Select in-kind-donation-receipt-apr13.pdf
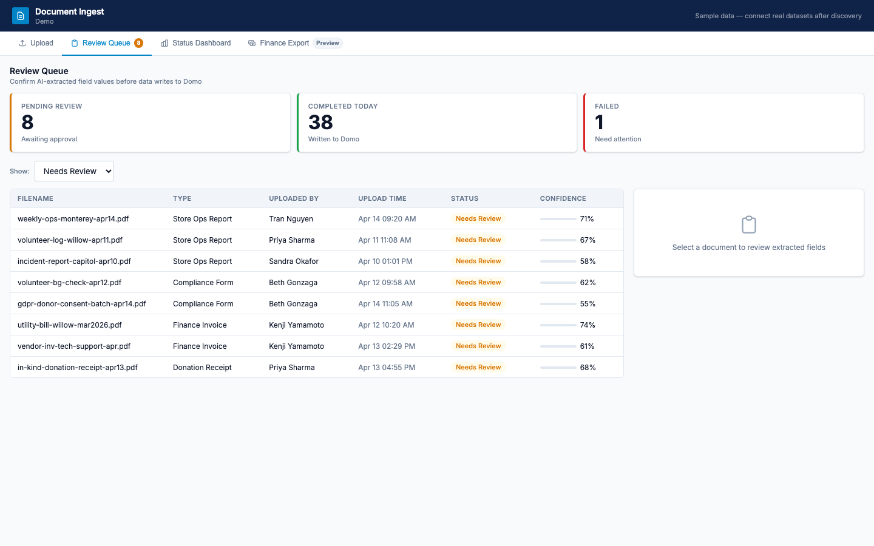The image size is (874, 546). click(317, 367)
